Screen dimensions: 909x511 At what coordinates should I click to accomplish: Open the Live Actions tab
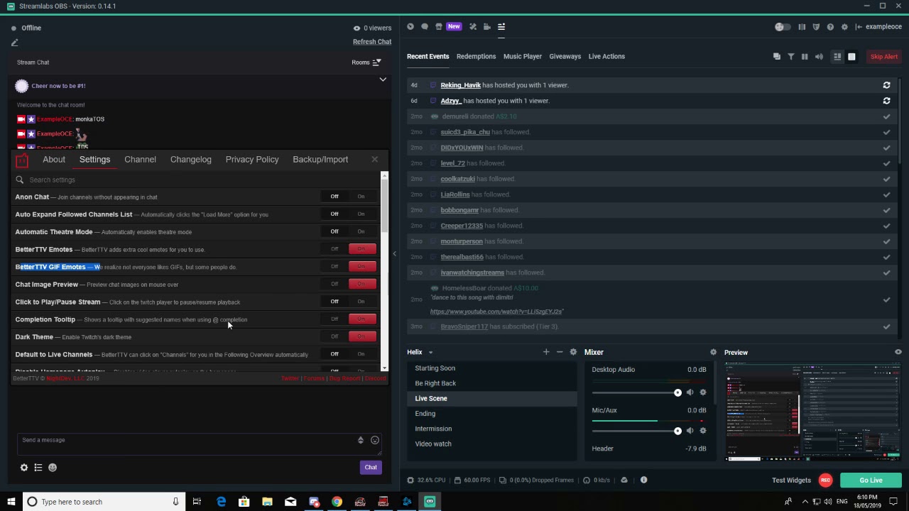click(x=606, y=57)
